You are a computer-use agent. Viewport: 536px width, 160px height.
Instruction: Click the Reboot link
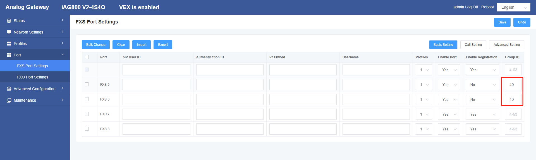[487, 7]
